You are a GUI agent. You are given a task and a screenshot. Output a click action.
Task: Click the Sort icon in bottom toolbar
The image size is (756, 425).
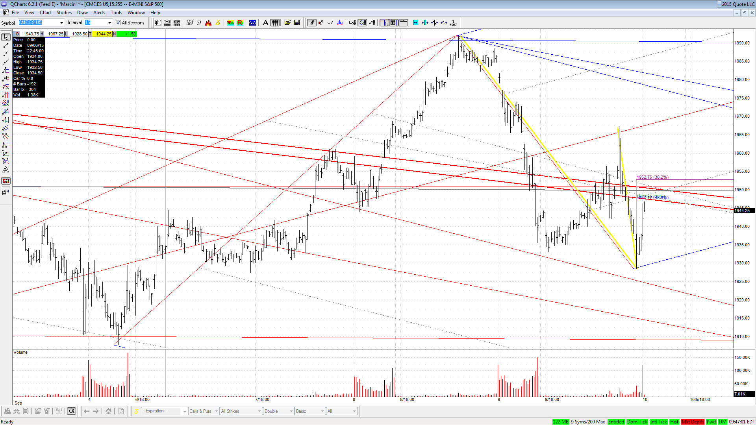point(59,411)
